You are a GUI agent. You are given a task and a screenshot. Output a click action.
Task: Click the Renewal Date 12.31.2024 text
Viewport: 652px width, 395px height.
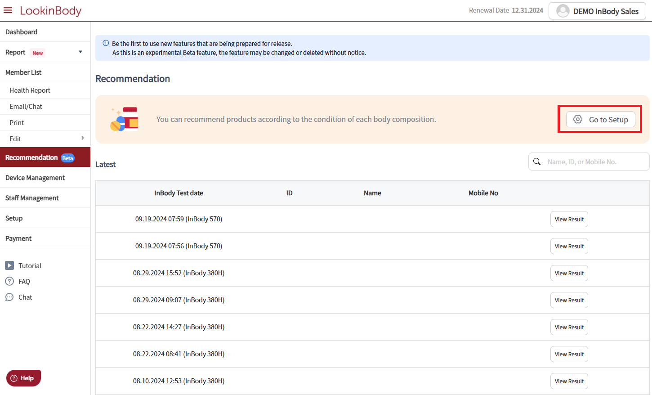(506, 10)
